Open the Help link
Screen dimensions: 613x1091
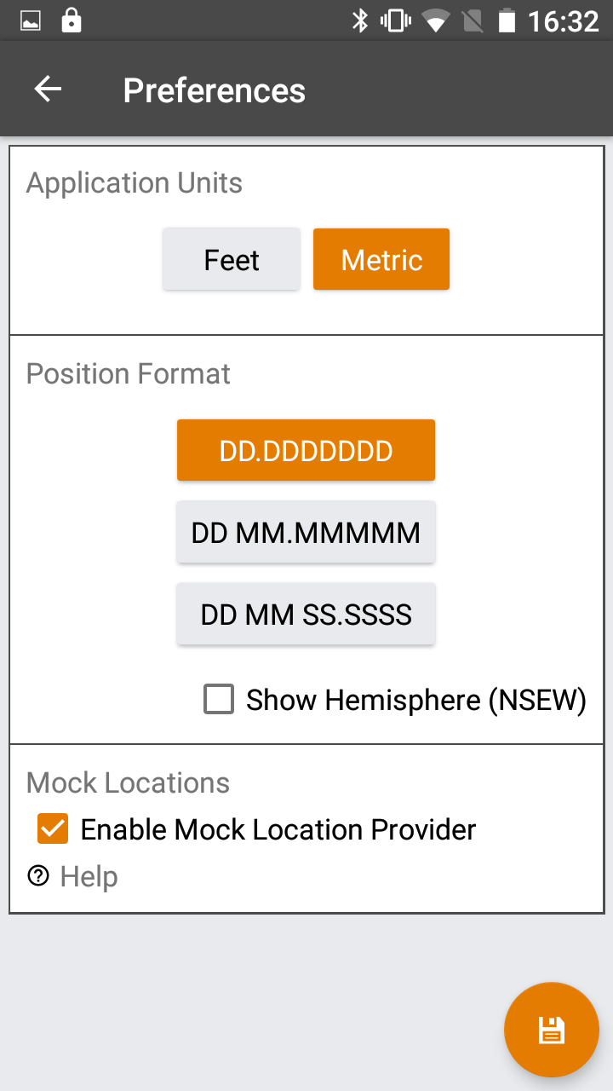coord(89,876)
